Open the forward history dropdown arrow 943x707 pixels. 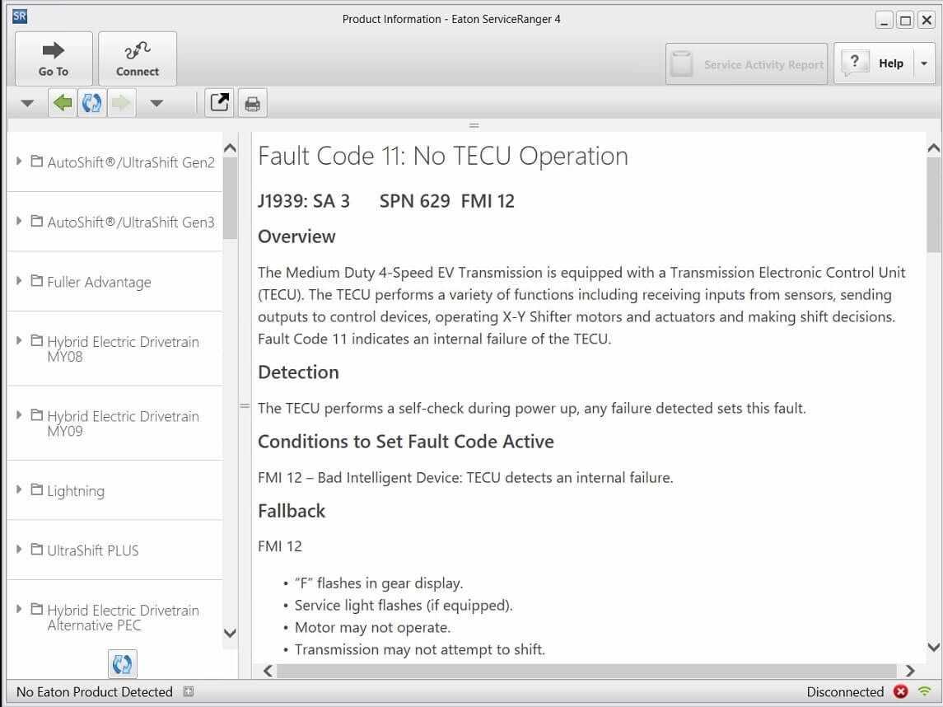[x=156, y=104]
